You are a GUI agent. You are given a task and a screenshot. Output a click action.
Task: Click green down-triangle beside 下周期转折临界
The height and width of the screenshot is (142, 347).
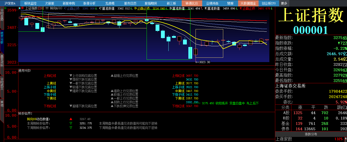click(71, 128)
